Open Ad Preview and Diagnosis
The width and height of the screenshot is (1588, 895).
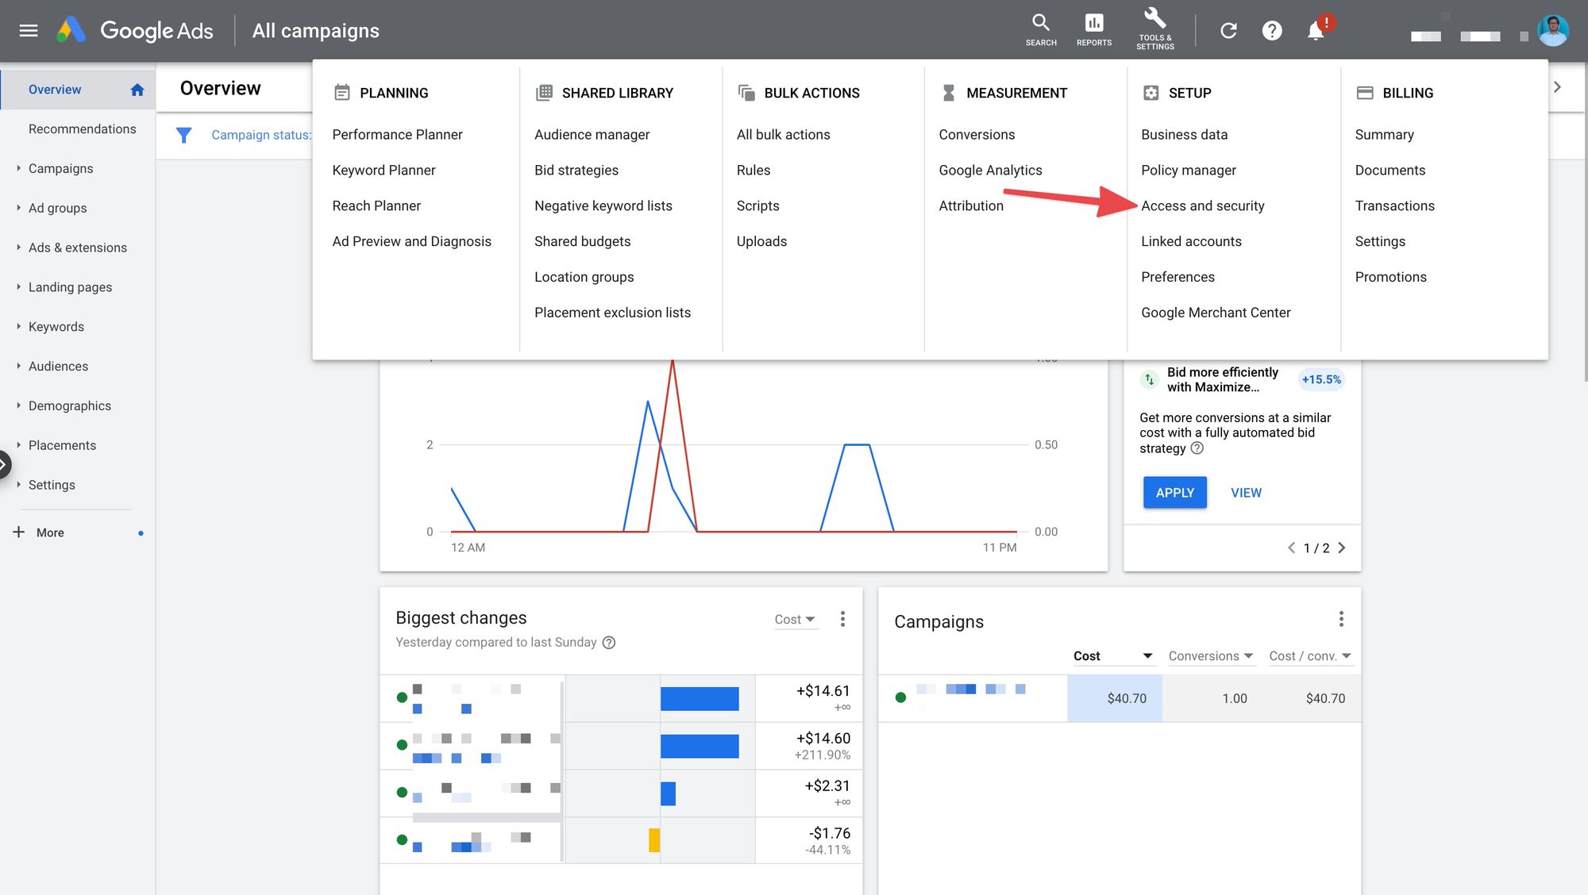411,241
